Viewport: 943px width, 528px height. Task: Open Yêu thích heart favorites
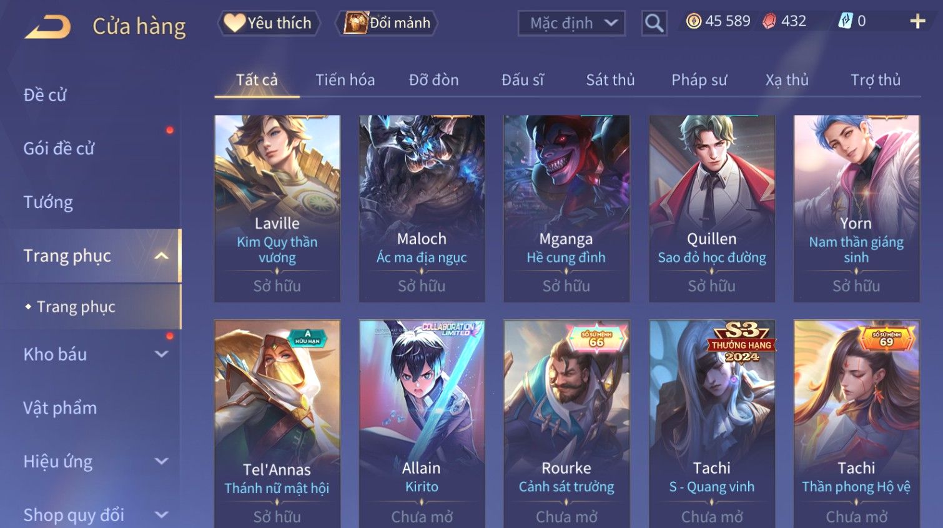click(269, 23)
